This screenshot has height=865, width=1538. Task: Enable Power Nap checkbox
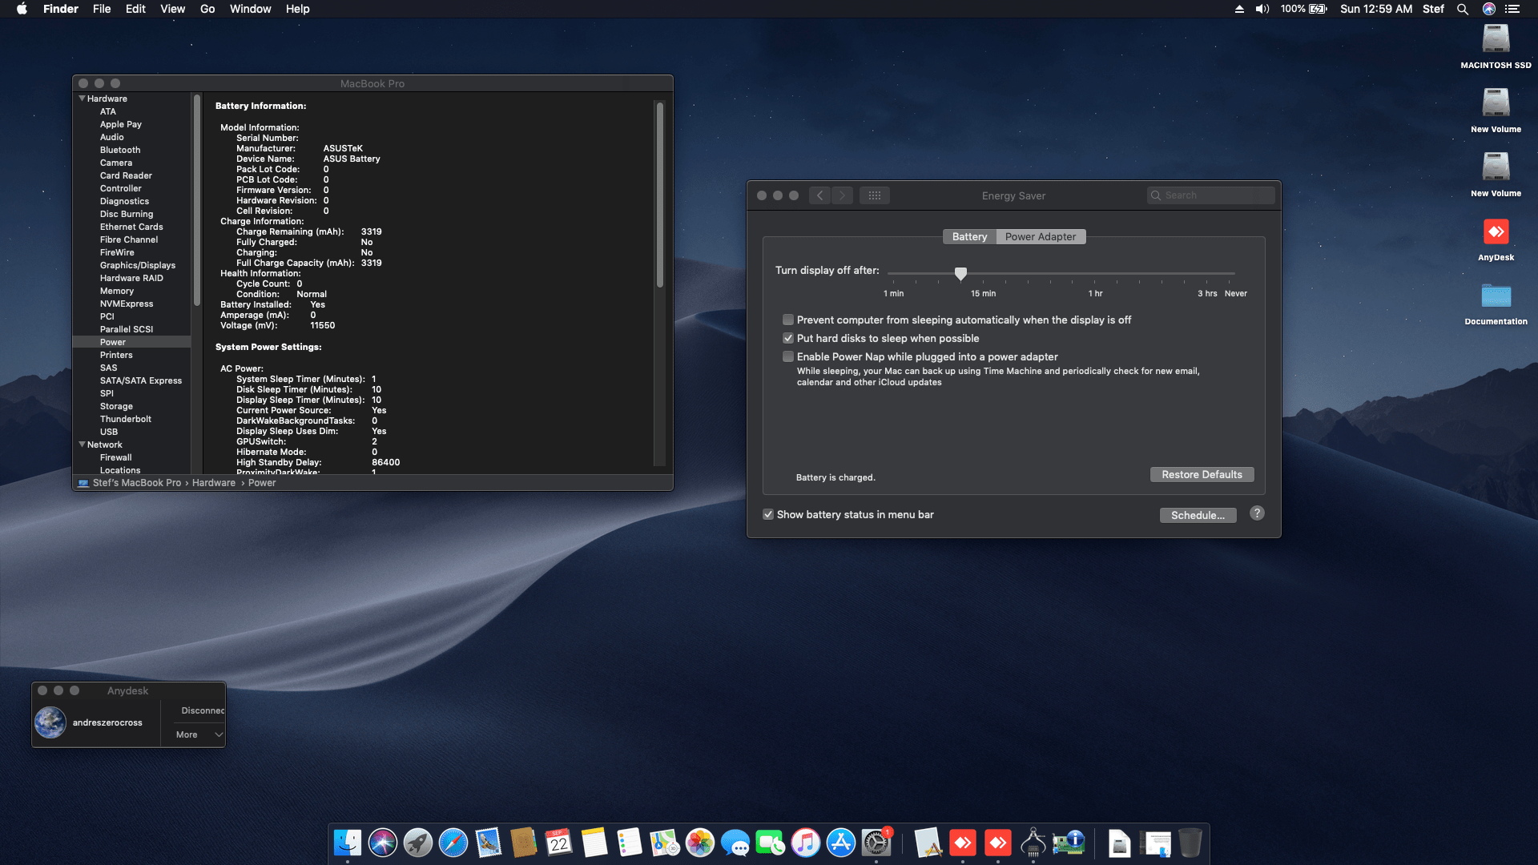[x=788, y=356]
